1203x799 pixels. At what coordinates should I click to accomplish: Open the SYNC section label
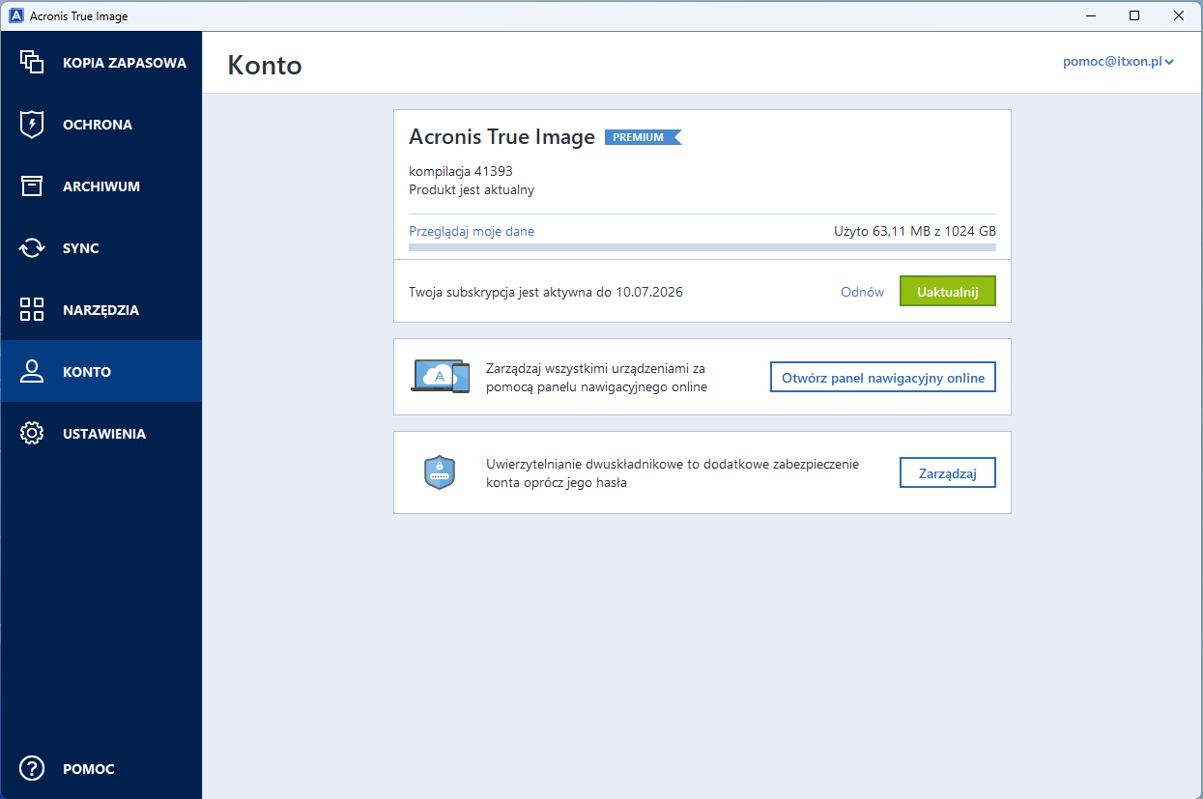(x=81, y=248)
